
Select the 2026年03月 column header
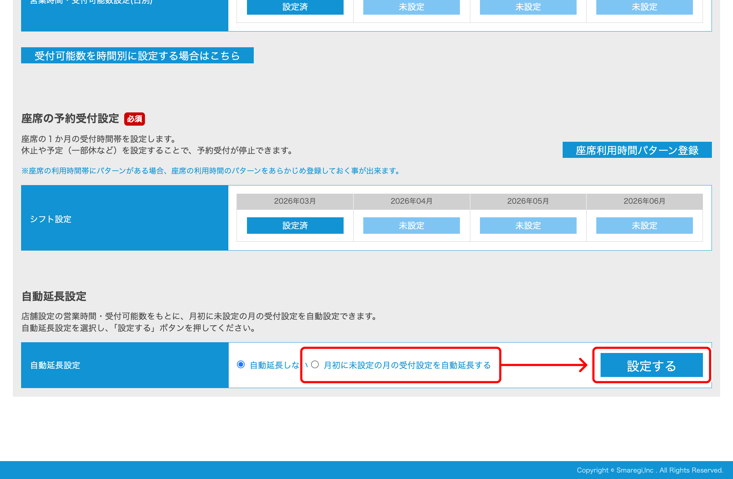click(x=295, y=201)
